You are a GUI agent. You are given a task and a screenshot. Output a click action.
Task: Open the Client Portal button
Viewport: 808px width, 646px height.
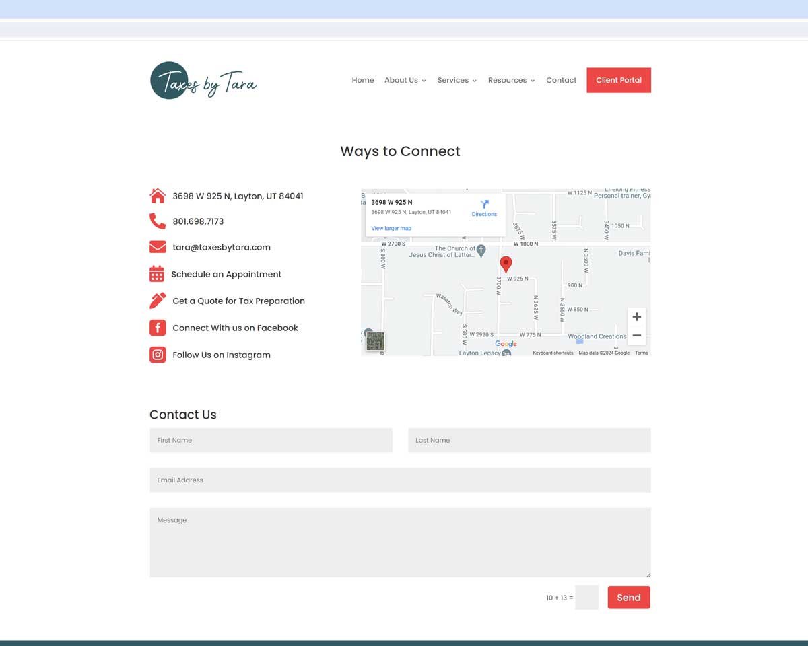(618, 80)
